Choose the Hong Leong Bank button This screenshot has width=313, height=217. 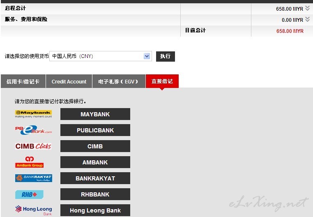[95, 210]
